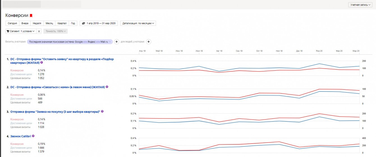
Task: Open the Звонок Callibri goal link
Action: click(20, 136)
